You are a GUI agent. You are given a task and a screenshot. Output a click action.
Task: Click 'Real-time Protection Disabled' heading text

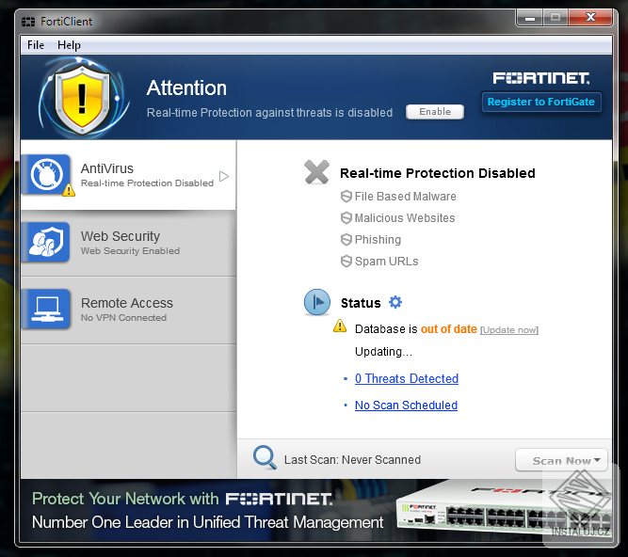point(438,173)
